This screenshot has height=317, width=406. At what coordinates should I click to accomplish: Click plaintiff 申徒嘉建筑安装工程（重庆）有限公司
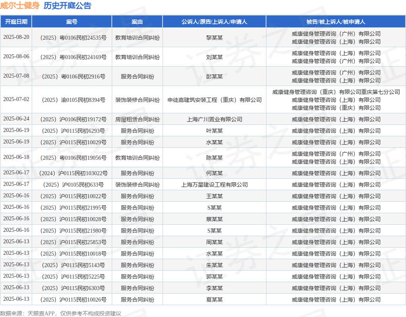[x=214, y=100]
